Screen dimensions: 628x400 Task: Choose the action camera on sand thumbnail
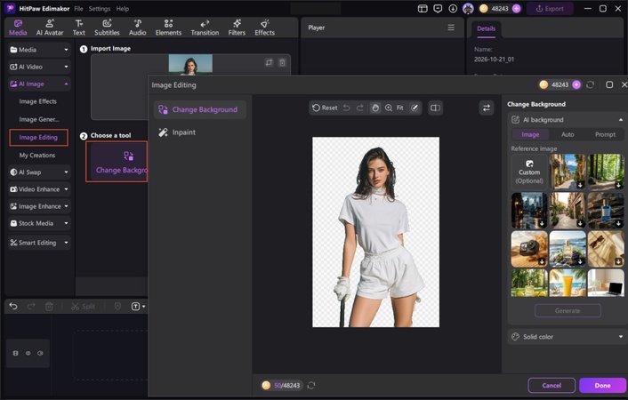(x=529, y=249)
